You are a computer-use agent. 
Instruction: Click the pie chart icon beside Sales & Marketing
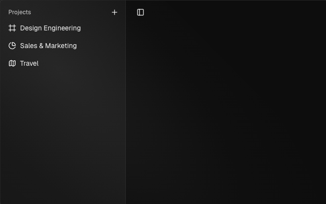coord(12,46)
